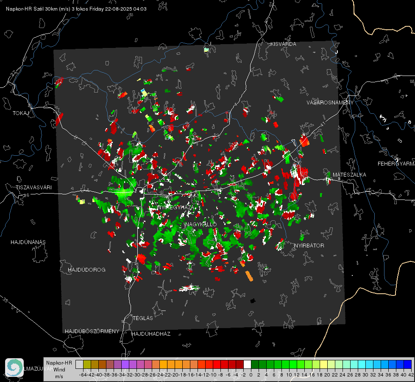Viewport: 415px width, 382px height.
Task: Select the VÁSÁROSNAMÉNY city label
Action: point(330,103)
